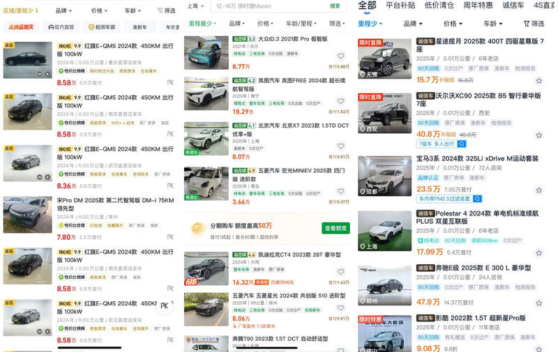Enable the 检测车源 filter chip
558x352 pixels.
point(102,27)
